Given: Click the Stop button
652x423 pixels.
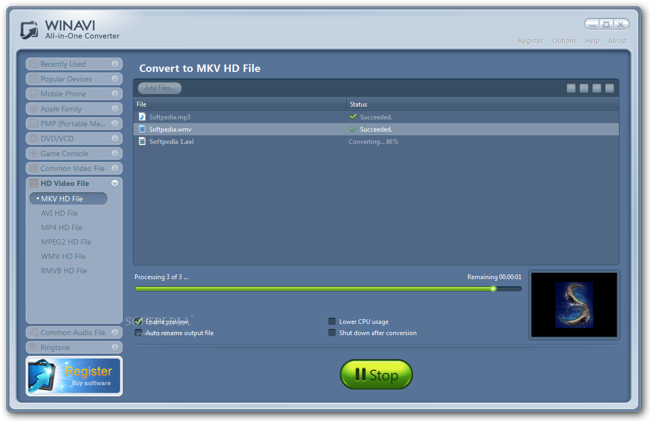Looking at the screenshot, I should click(376, 375).
